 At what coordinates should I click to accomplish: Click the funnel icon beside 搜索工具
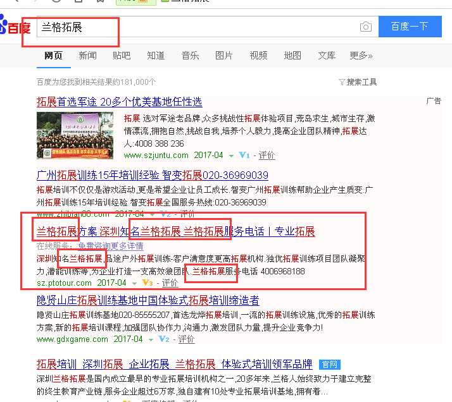342,82
